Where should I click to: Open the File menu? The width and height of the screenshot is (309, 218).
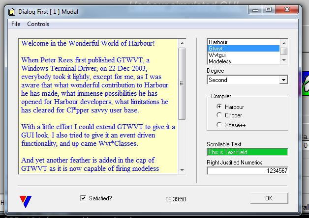click(x=16, y=24)
